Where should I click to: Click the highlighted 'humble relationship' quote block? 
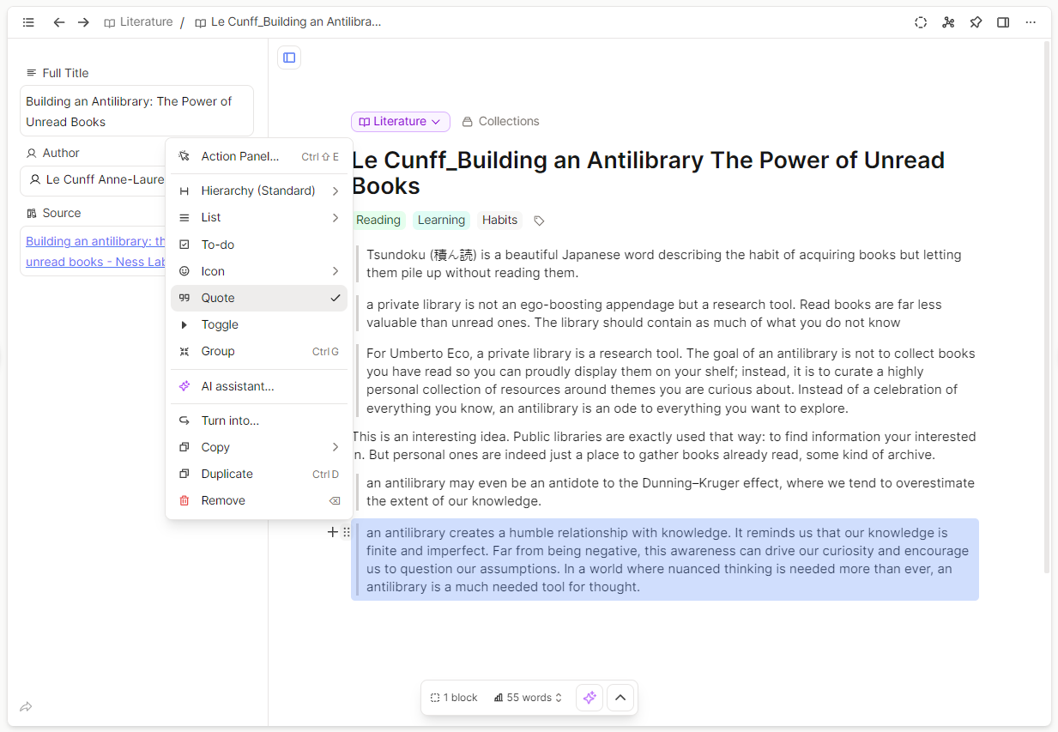click(x=665, y=560)
